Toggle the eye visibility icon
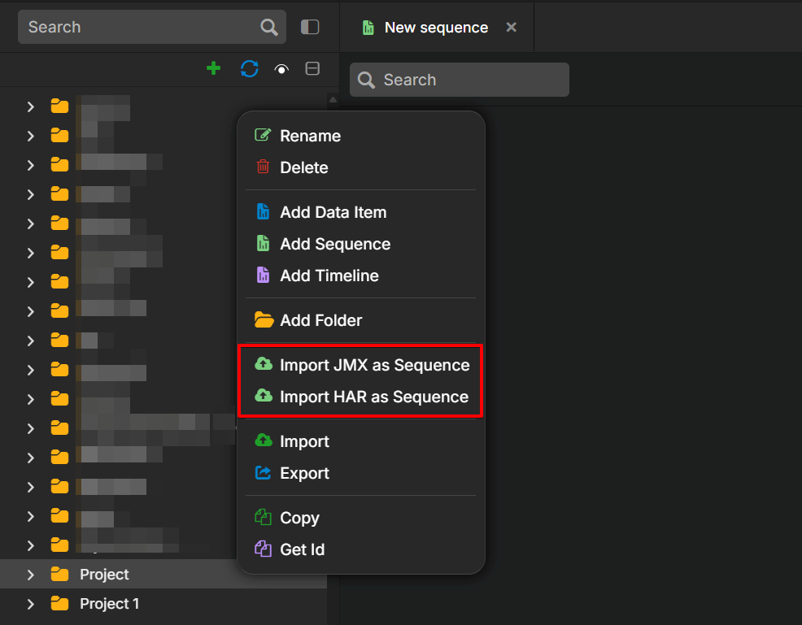 (x=281, y=70)
